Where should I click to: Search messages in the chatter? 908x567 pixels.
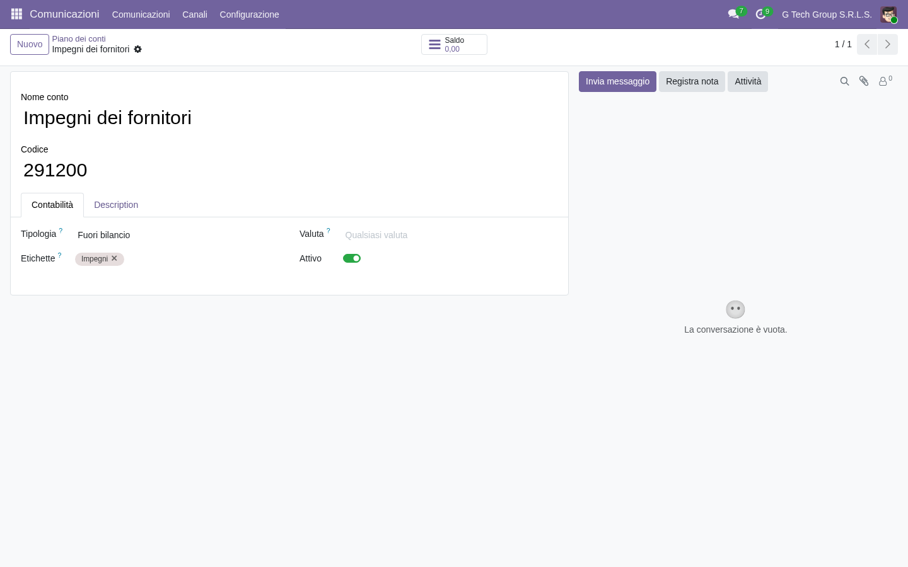pyautogui.click(x=844, y=81)
